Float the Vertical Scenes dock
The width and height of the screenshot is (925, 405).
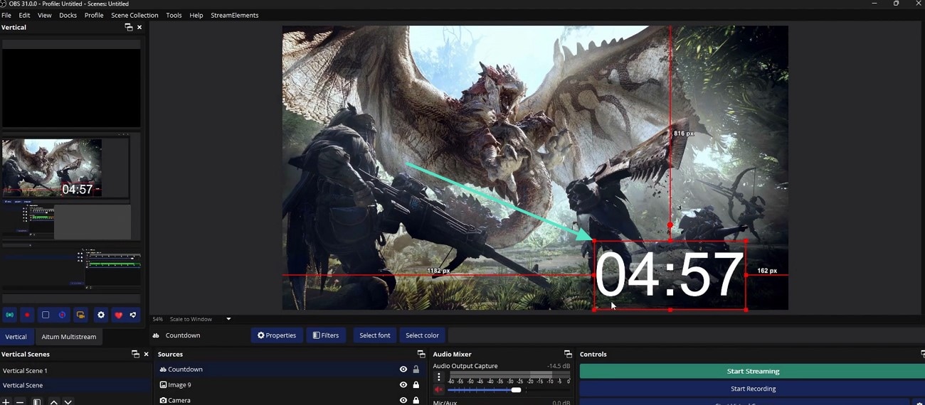point(135,354)
